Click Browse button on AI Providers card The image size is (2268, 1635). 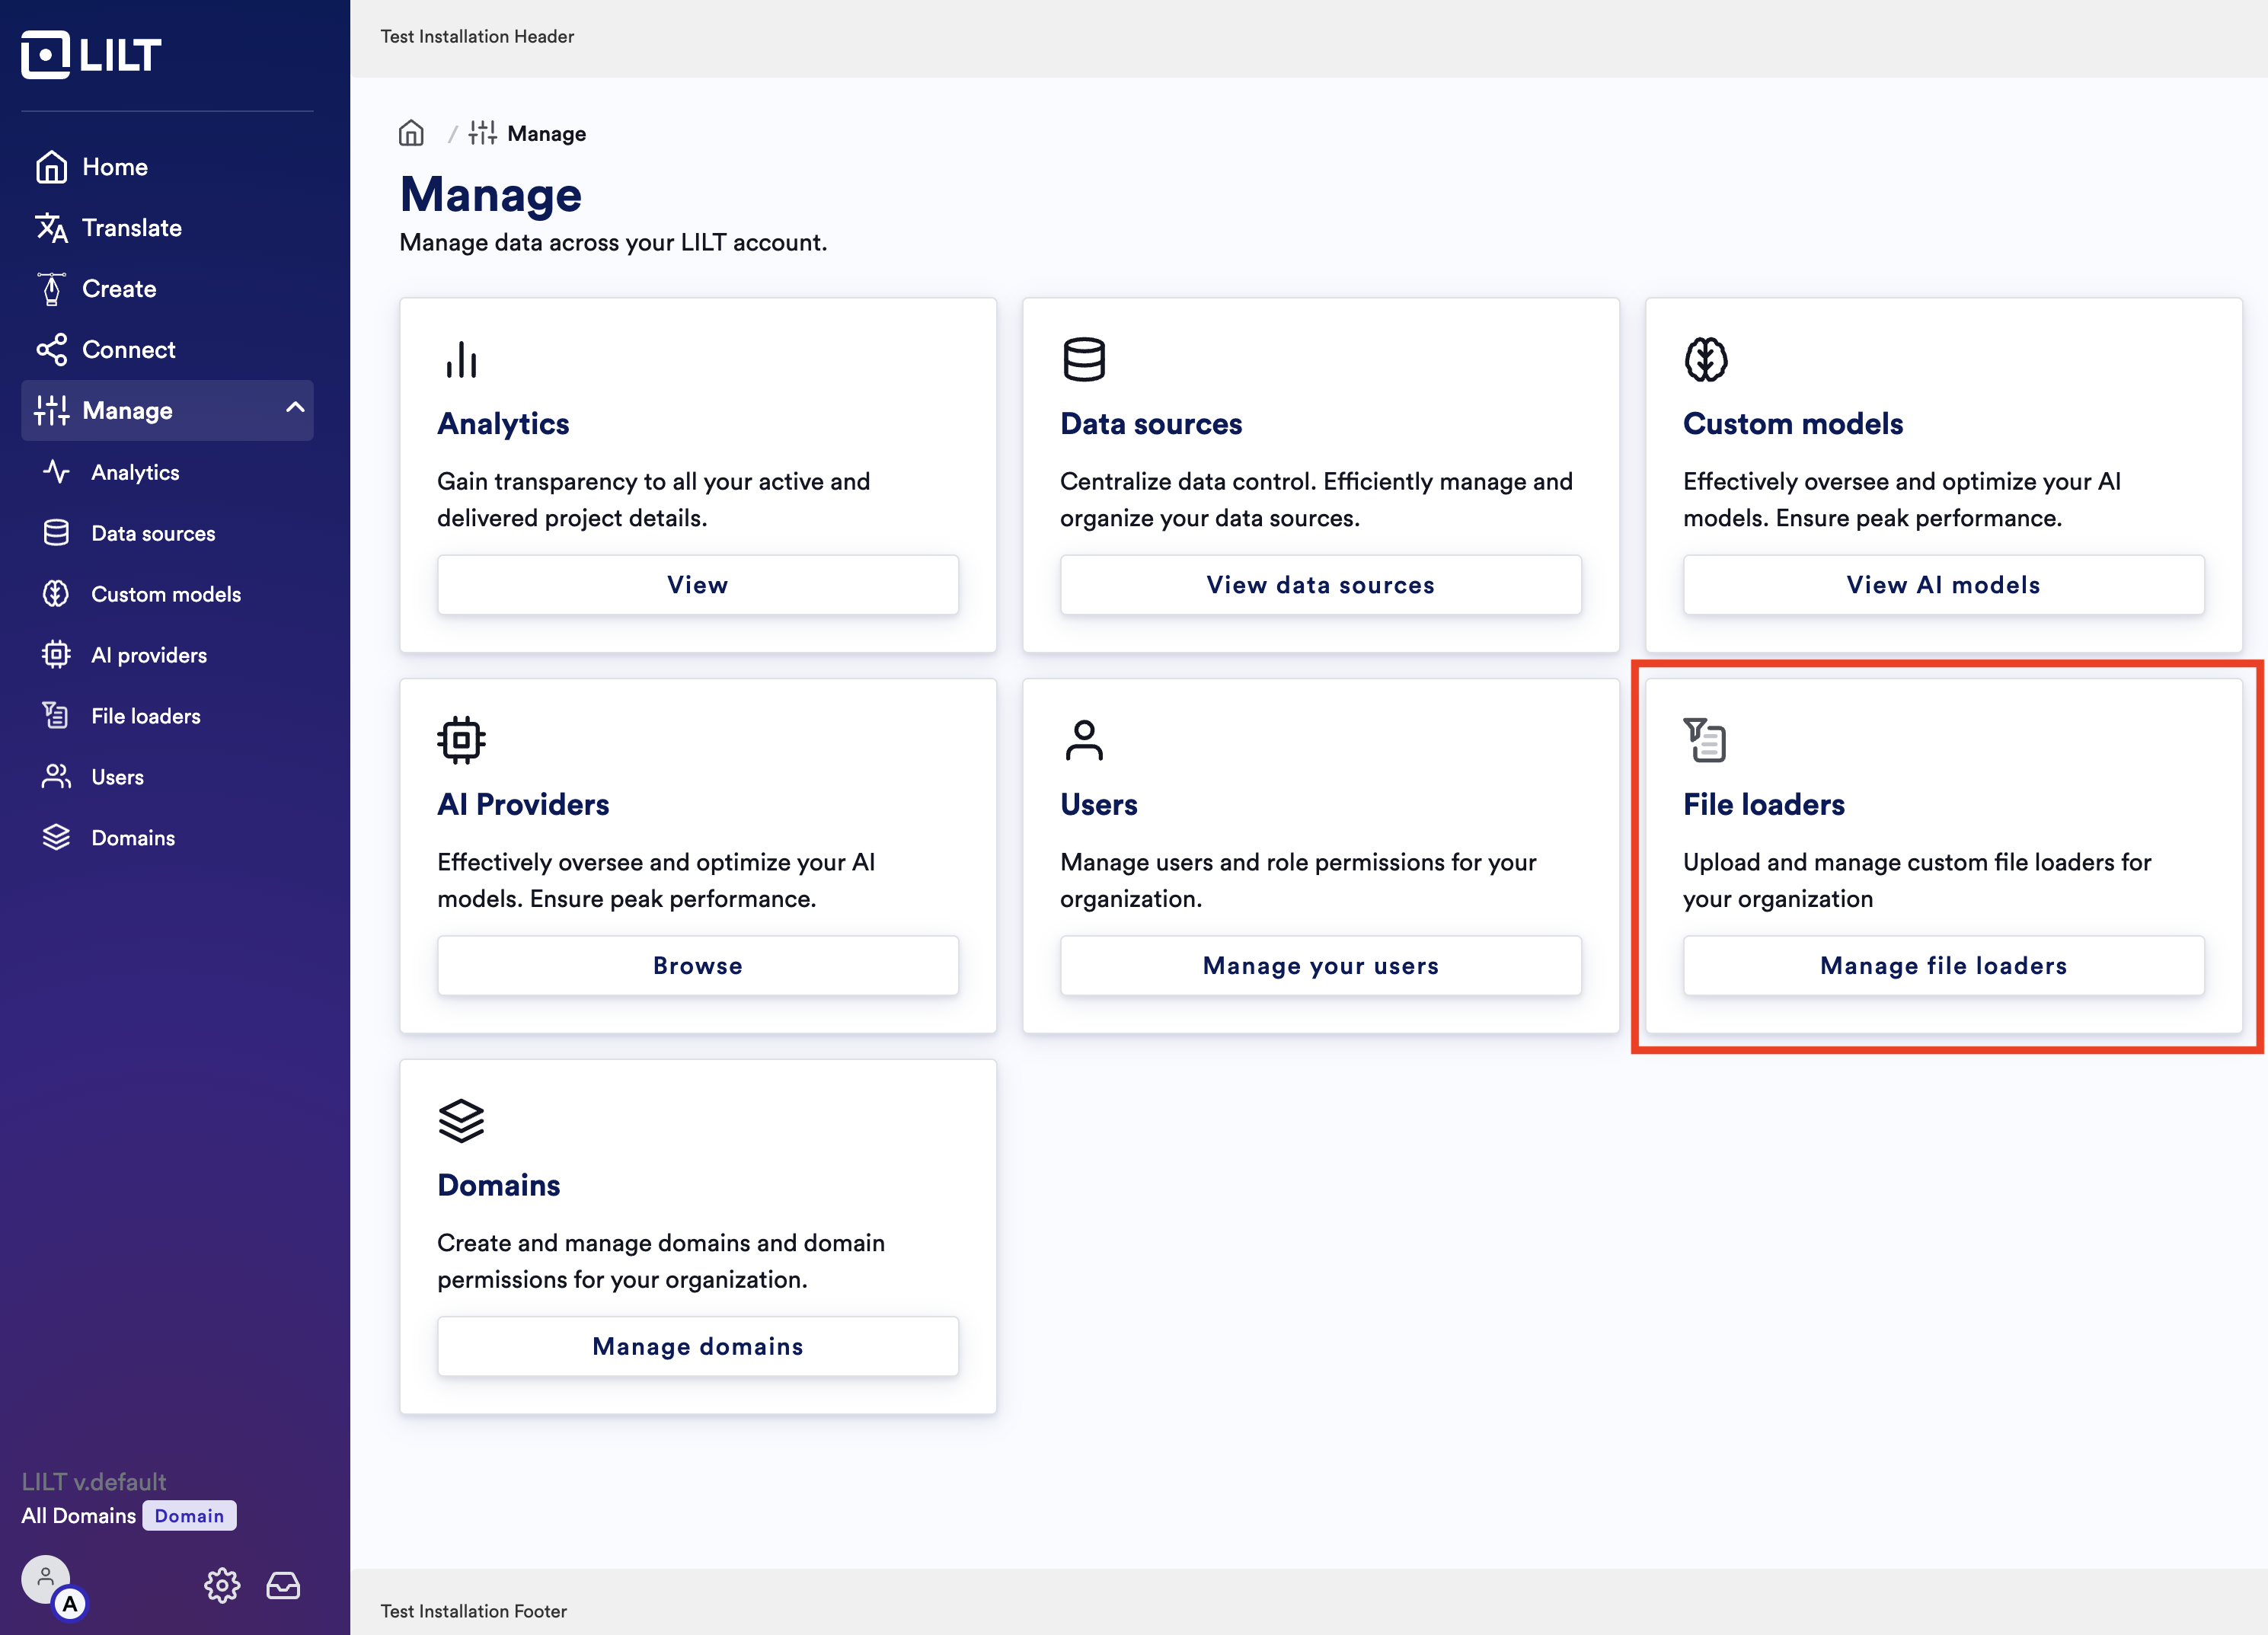[x=698, y=966]
